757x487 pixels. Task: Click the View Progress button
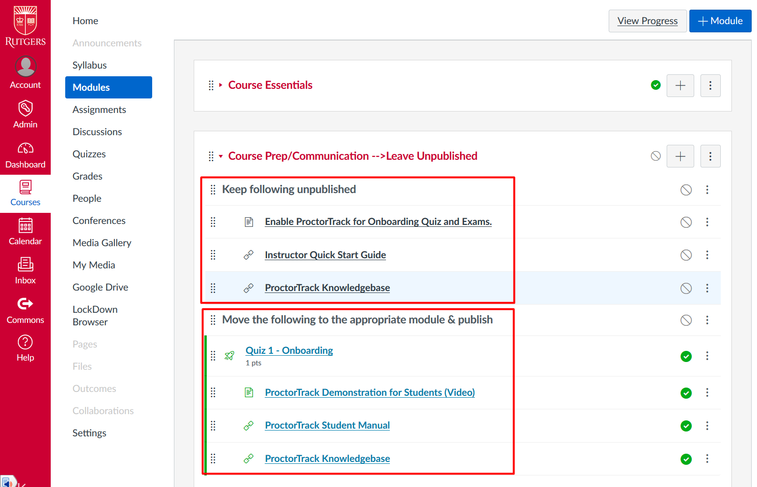(x=647, y=21)
